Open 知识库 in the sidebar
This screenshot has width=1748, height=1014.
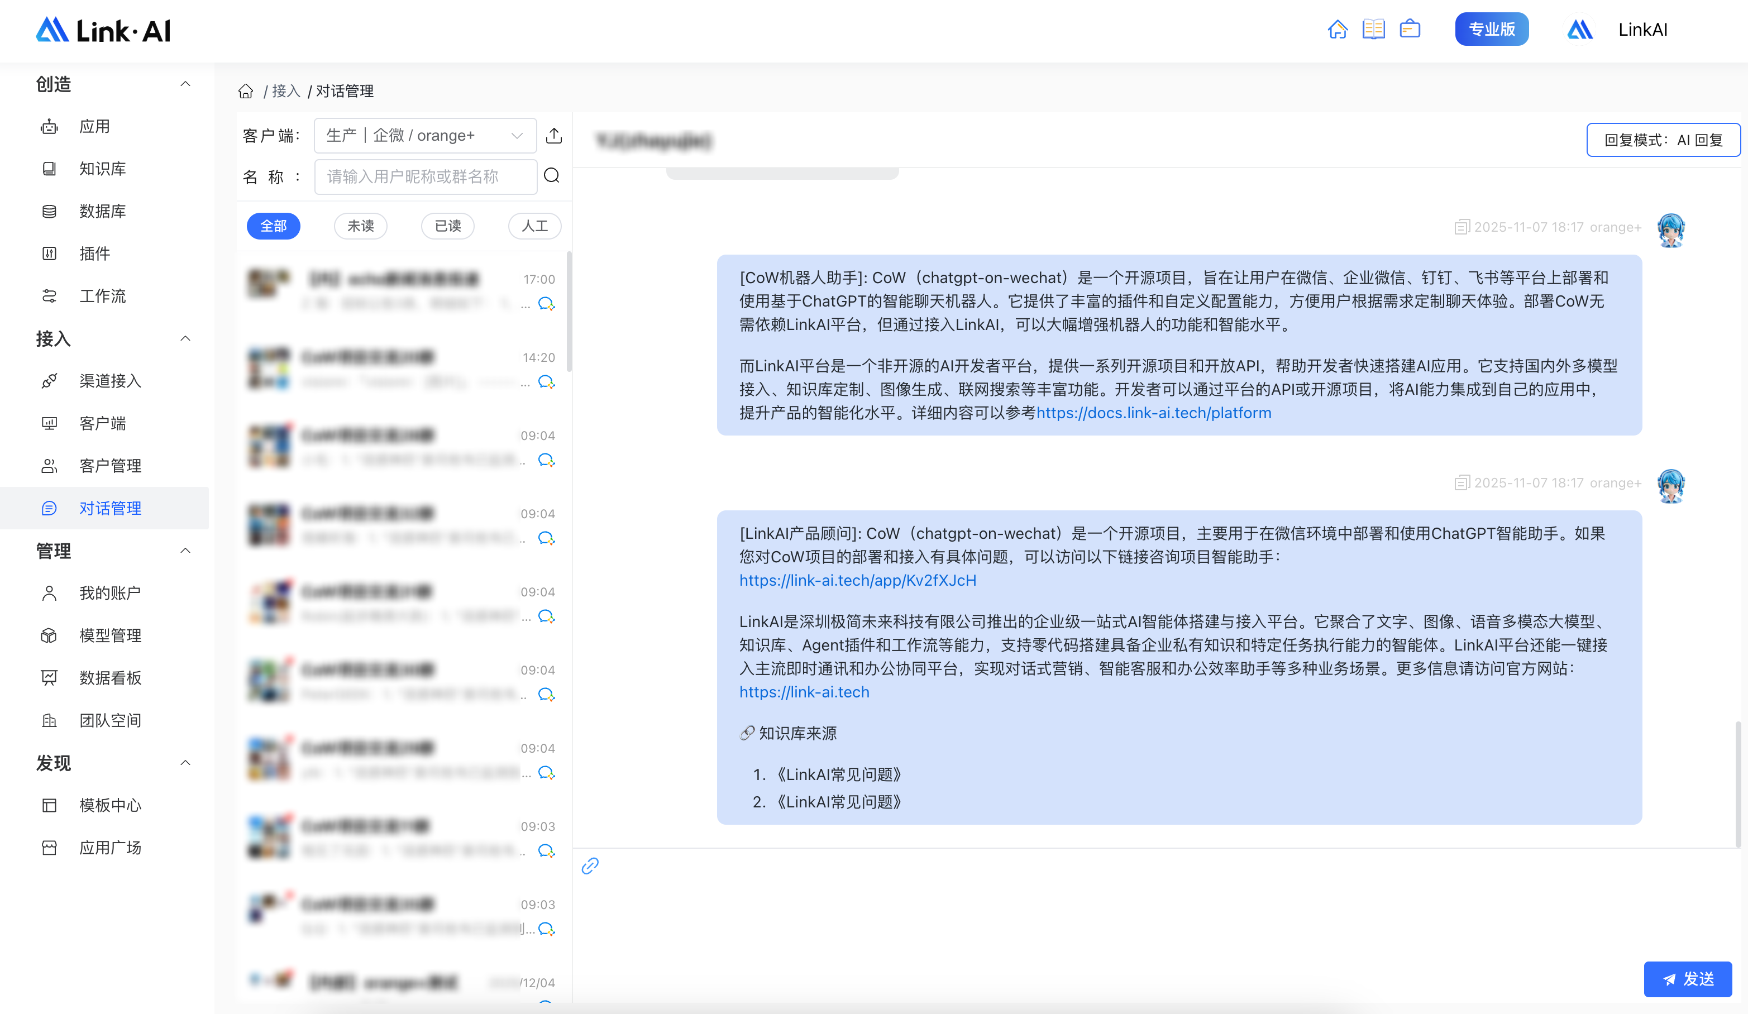click(x=103, y=169)
